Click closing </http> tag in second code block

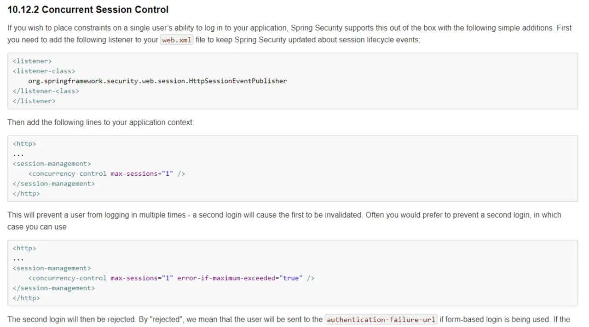coord(26,194)
